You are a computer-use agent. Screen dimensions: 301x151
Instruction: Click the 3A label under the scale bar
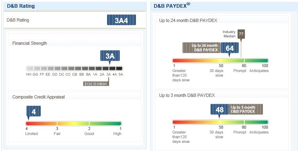[x=108, y=74]
